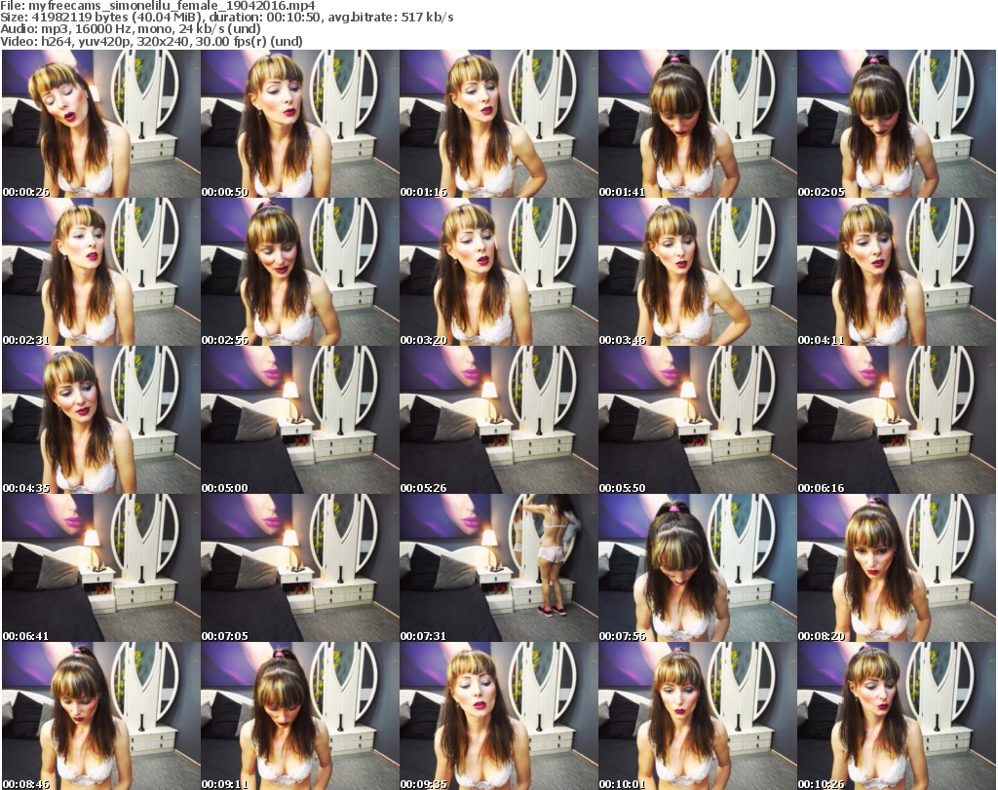998x790 pixels.
Task: Select the thumbnail at timestamp 00:05:00
Action: [x=300, y=420]
